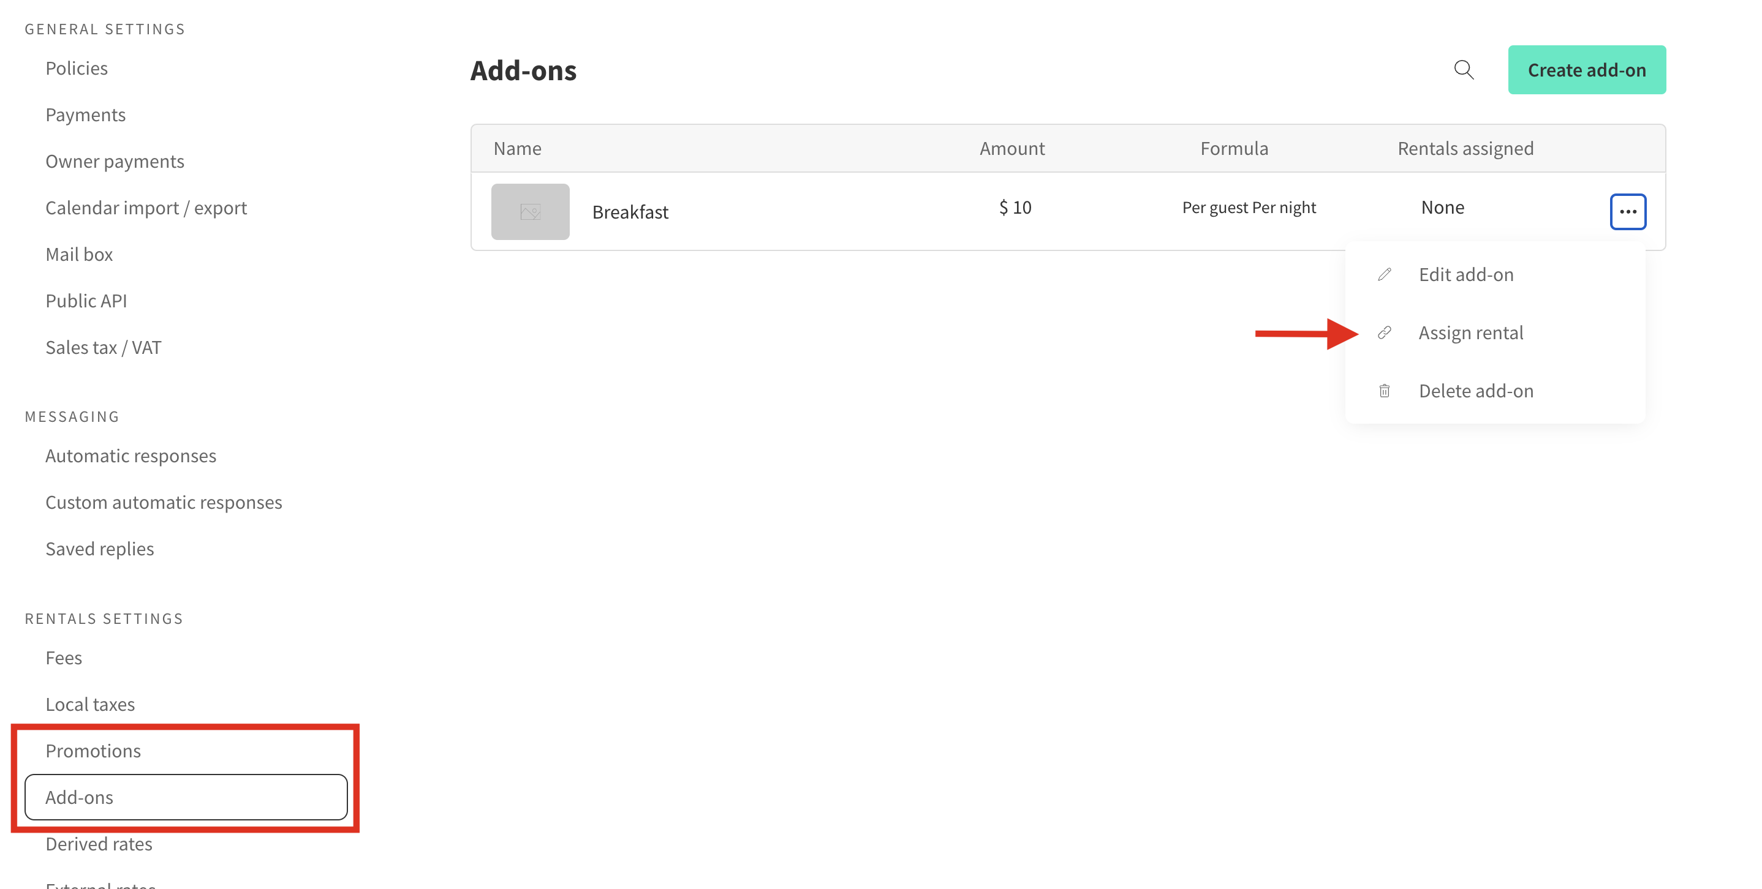Click the pencil icon beside Edit add-on
Screen dimensions: 1762x889
tap(1385, 274)
